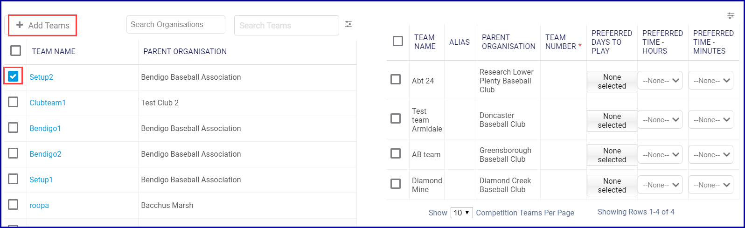
Task: Open preferred days selector for Diamond Mine
Action: [x=612, y=185]
